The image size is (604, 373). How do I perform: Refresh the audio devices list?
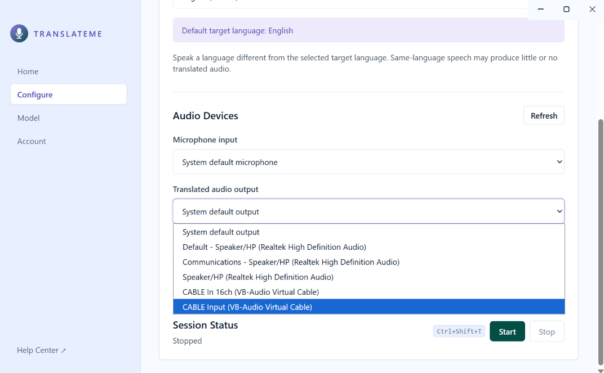coord(544,115)
